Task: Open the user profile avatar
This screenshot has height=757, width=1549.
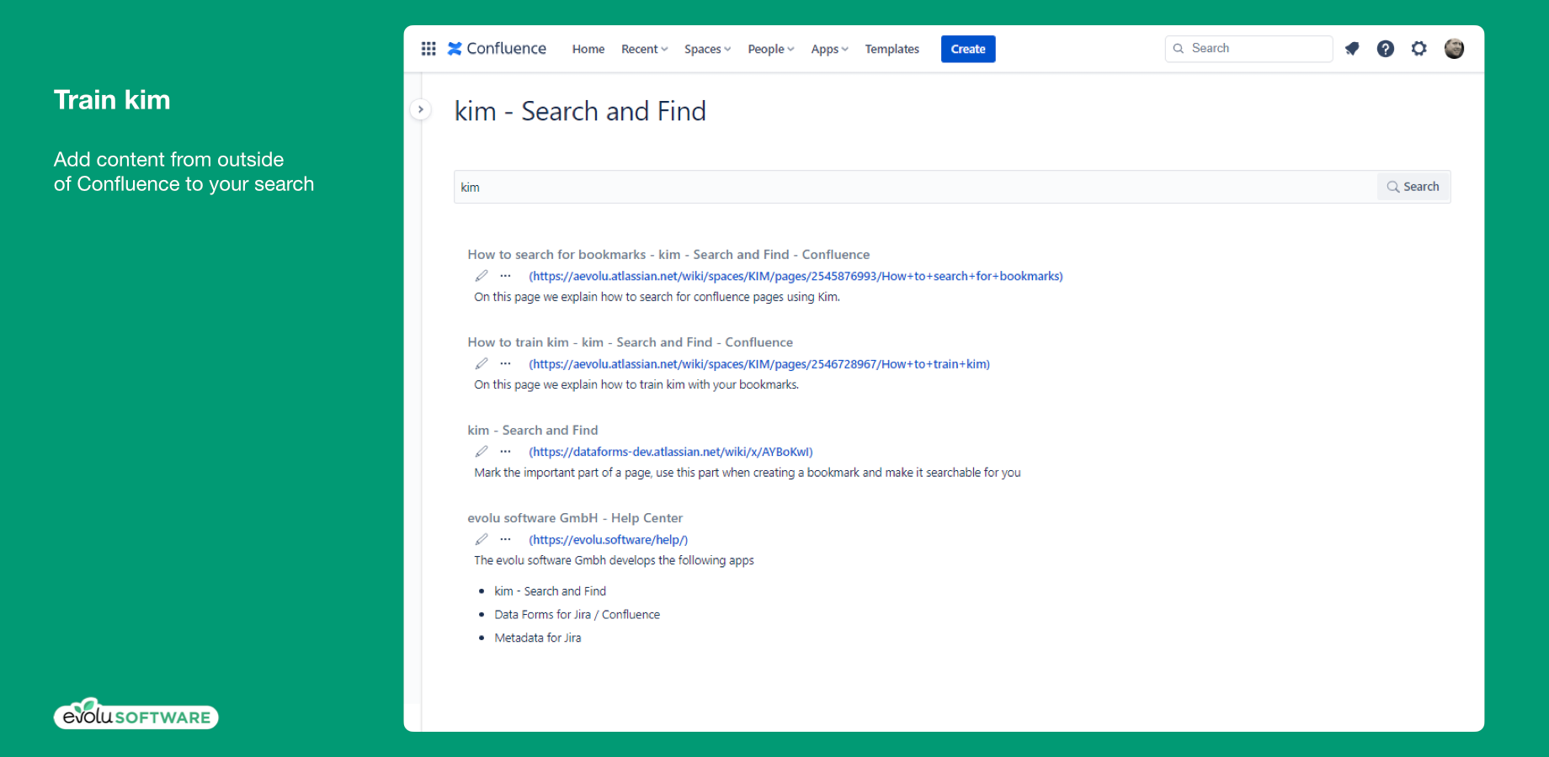Action: point(1454,49)
